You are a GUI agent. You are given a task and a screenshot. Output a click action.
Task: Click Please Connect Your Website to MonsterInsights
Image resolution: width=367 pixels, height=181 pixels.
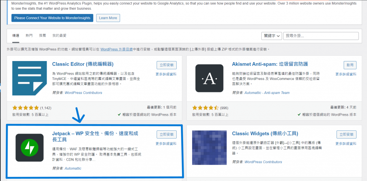coord(52,18)
